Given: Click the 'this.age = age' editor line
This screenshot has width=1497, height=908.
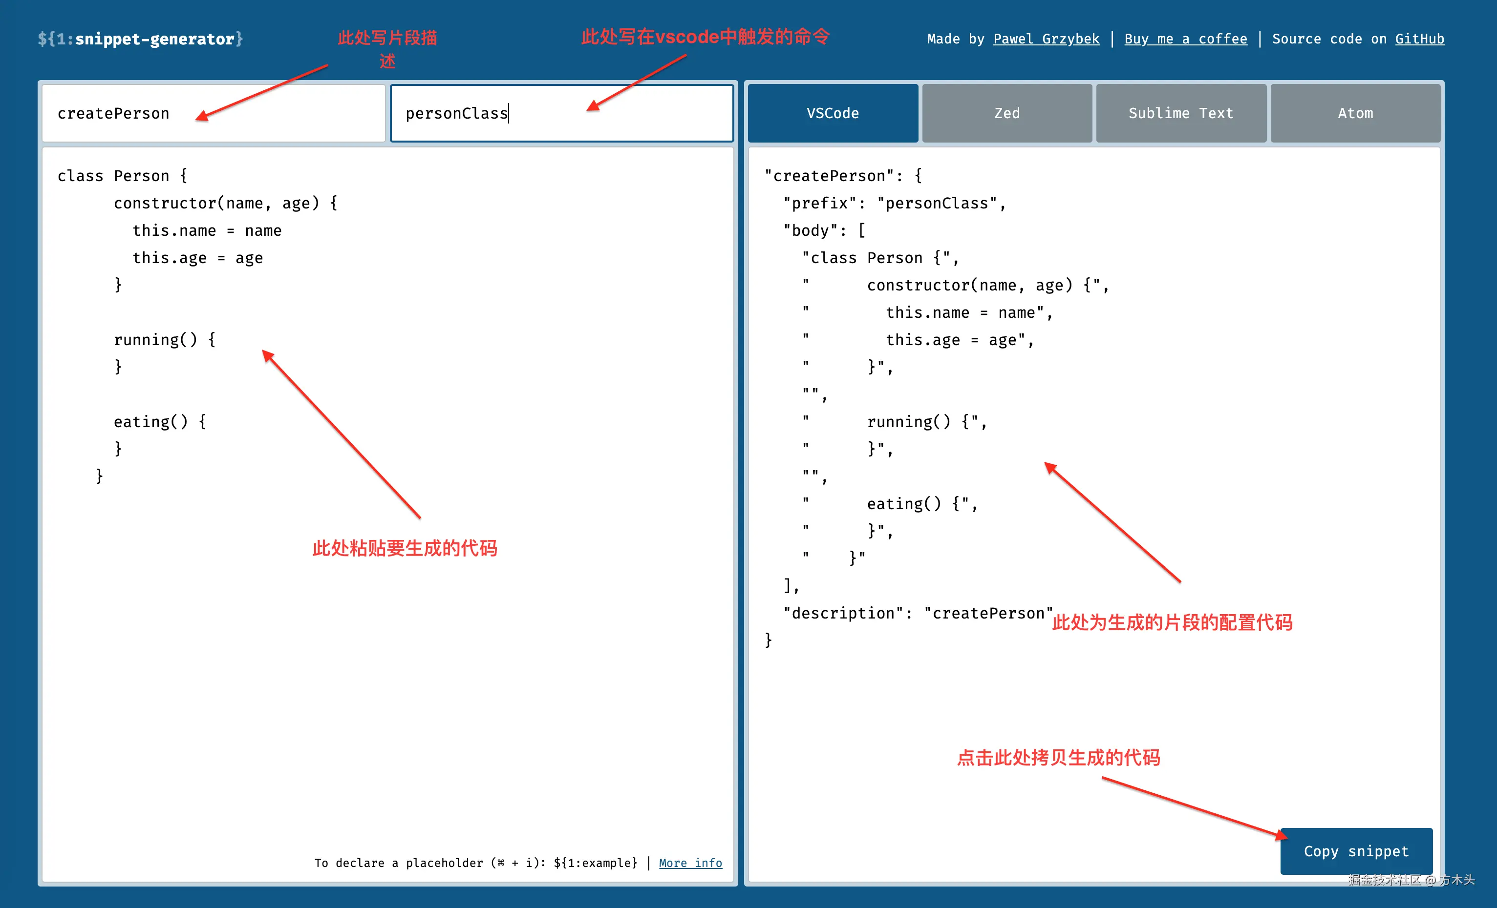Looking at the screenshot, I should point(197,258).
